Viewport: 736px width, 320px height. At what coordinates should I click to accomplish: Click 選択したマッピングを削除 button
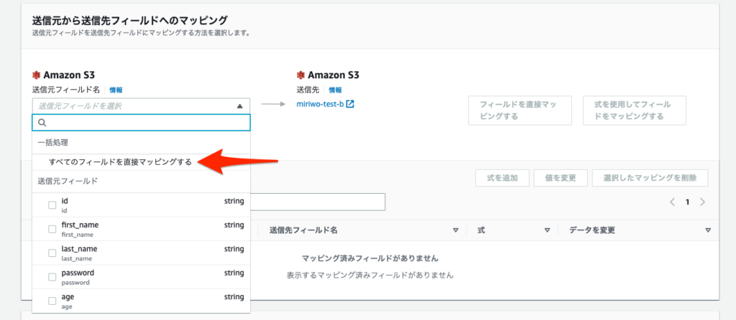coord(650,178)
